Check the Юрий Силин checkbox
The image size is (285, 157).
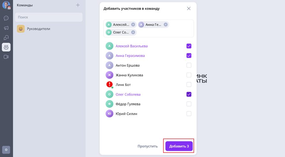(189, 114)
